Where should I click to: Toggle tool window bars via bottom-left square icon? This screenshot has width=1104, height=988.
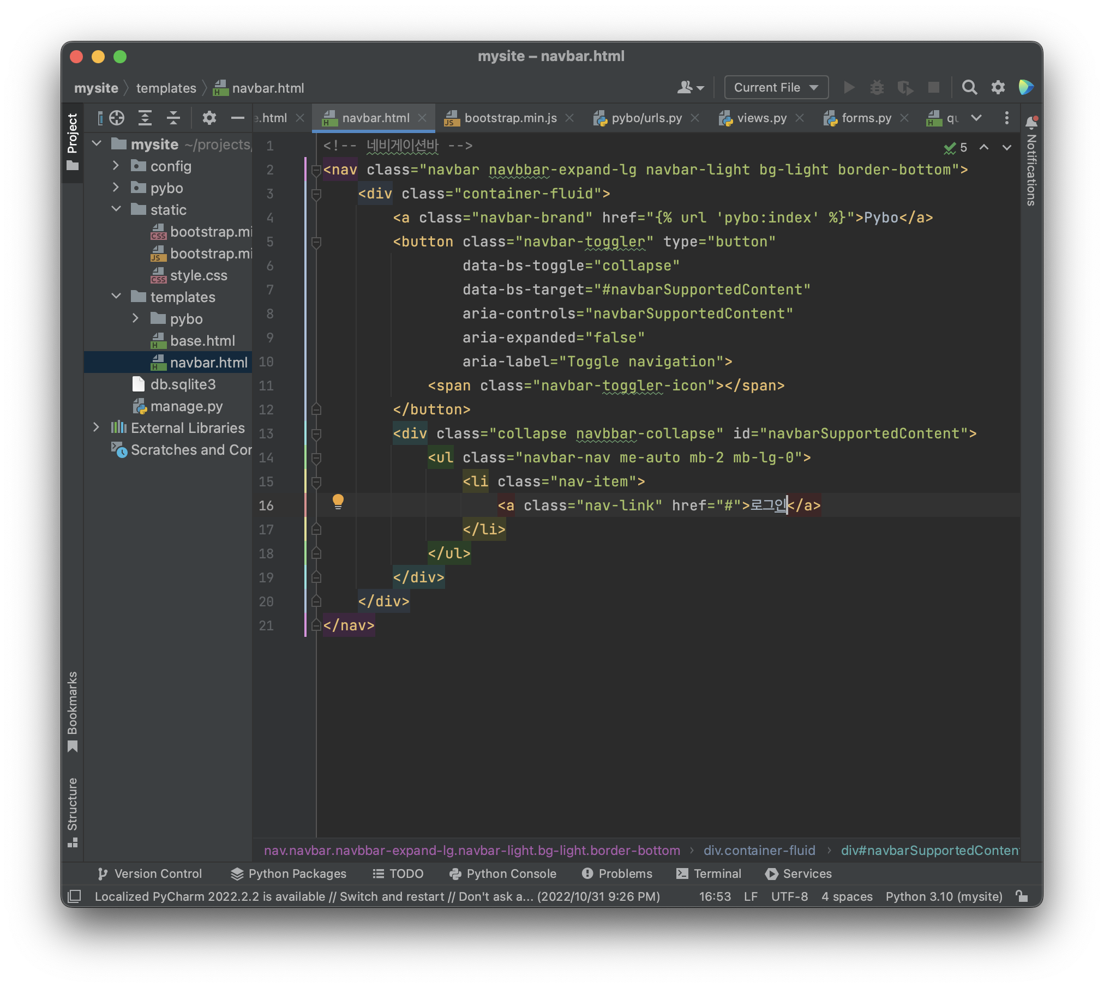74,896
